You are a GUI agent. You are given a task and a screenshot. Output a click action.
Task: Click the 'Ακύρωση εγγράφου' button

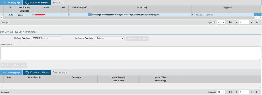tap(138, 38)
